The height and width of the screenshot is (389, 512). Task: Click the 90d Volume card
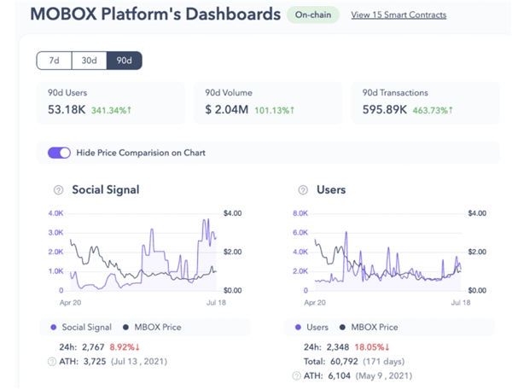click(x=268, y=103)
